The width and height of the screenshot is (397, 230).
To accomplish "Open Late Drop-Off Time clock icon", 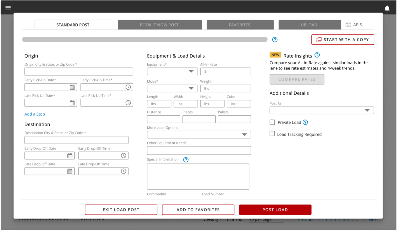I will tap(123, 171).
